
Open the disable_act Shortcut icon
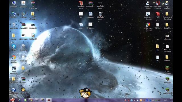[148, 16]
